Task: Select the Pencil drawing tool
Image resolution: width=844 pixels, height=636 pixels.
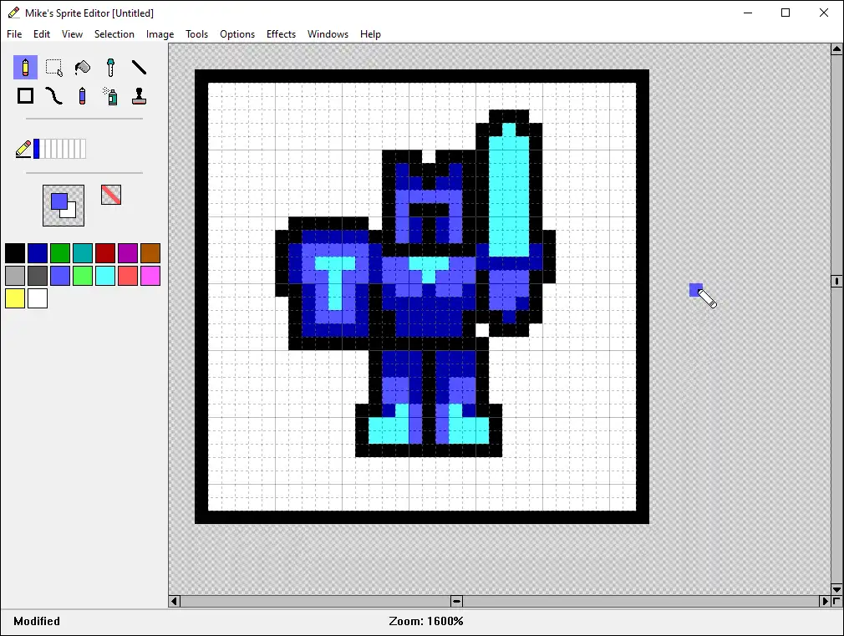Action: click(x=25, y=68)
